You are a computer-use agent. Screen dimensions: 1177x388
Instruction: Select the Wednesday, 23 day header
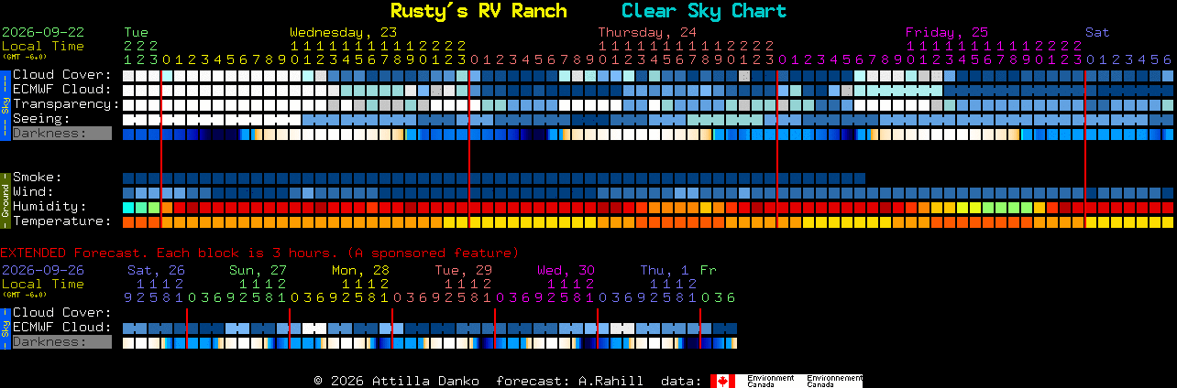tap(344, 32)
